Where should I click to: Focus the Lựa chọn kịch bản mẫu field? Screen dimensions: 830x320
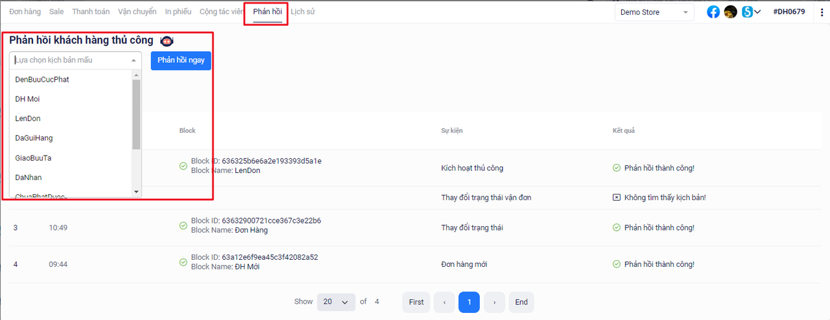70,60
